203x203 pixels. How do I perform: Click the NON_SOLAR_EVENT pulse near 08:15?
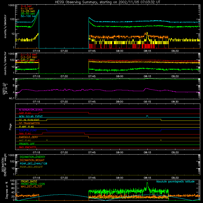pyautogui.click(x=147, y=116)
